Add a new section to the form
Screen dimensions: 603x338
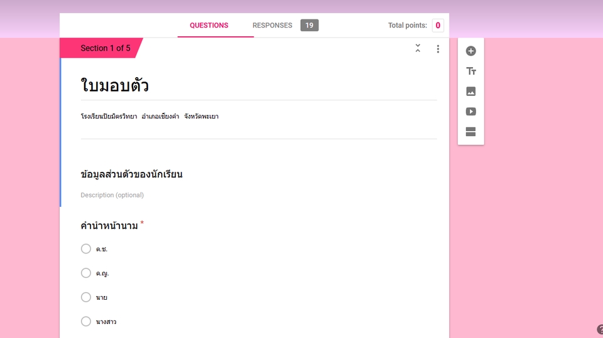pos(470,132)
